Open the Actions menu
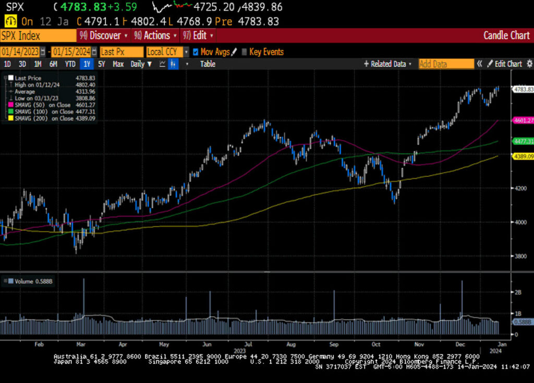This screenshot has height=383, width=534. [154, 36]
